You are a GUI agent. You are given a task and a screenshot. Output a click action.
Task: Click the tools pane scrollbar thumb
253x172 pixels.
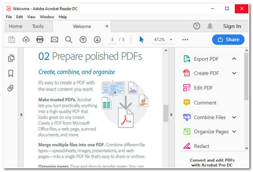[x=246, y=77]
